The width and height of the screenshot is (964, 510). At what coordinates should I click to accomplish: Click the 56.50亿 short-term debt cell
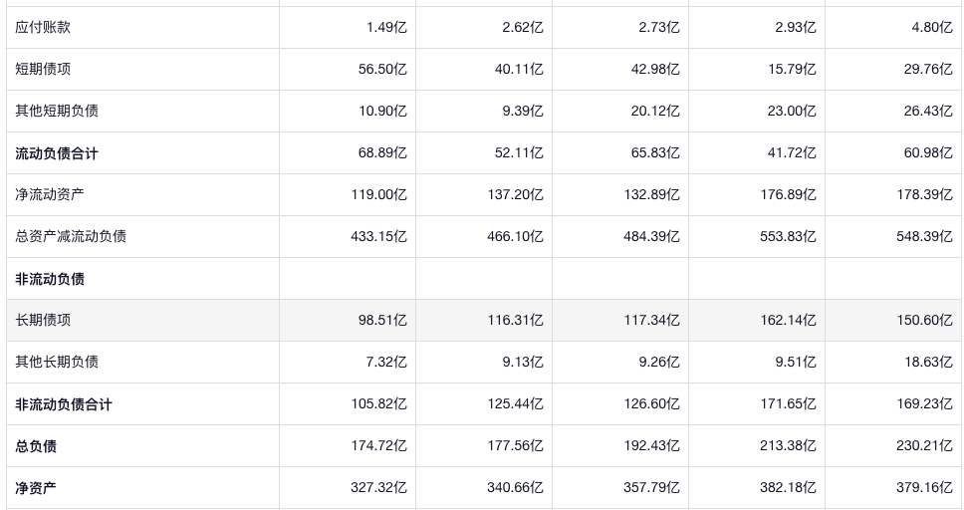382,70
